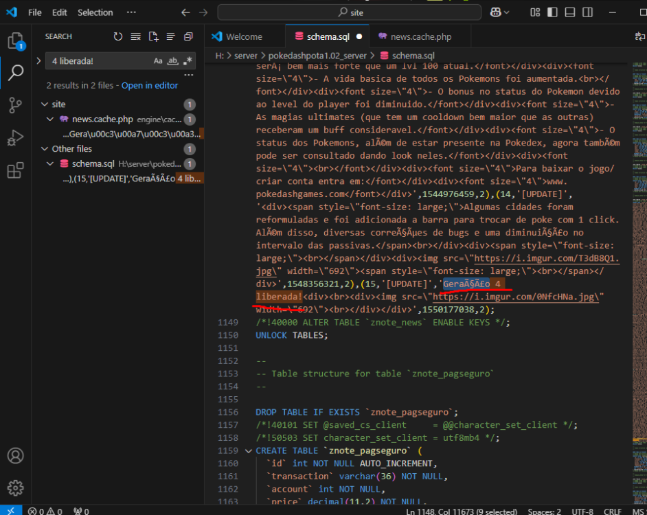Open the Extensions view

click(15, 170)
